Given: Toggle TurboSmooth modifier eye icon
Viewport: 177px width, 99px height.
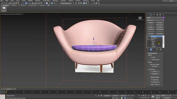Looking at the screenshot, I should [x=148, y=38].
